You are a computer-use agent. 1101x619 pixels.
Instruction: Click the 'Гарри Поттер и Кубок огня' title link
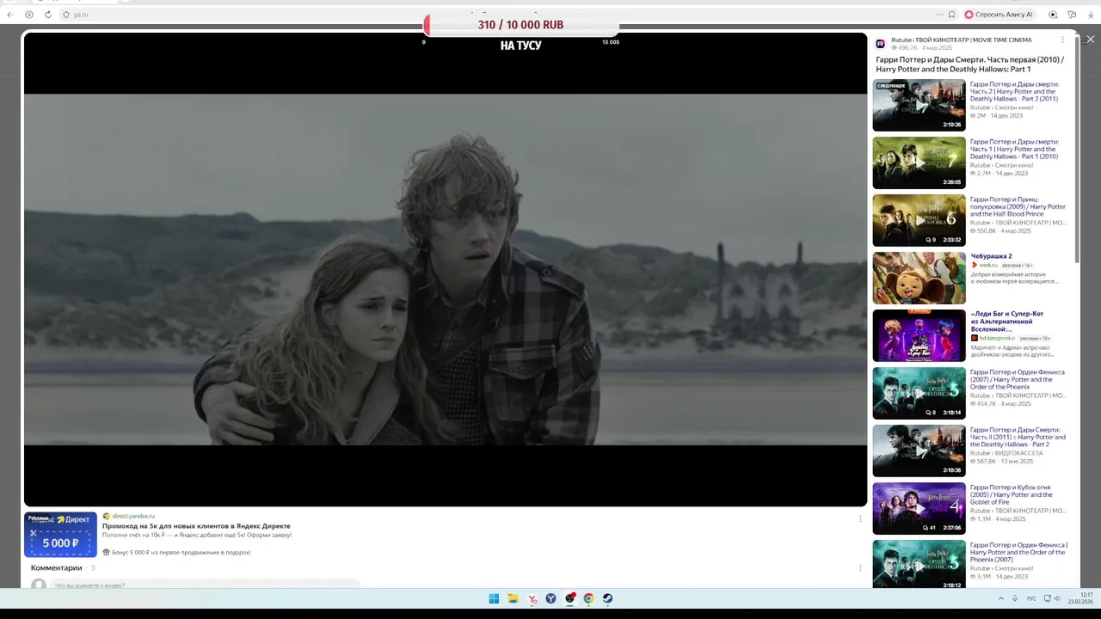pyautogui.click(x=1012, y=494)
